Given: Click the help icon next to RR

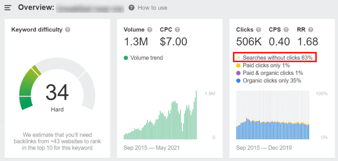Looking at the screenshot, I should [311, 30].
